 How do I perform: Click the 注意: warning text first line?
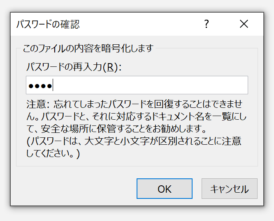coord(135,104)
